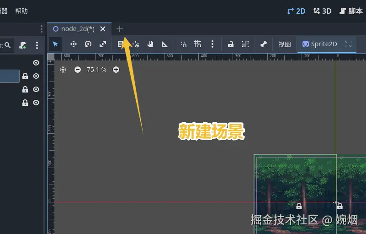Open the Sprite2D toolbar menu
The height and width of the screenshot is (234, 366).
tap(319, 44)
